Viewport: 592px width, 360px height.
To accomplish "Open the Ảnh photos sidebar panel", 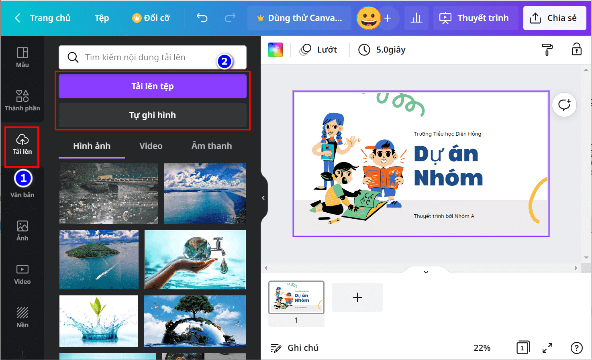I will [22, 231].
